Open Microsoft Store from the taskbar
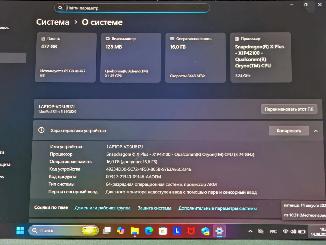326x245 pixels. pyautogui.click(x=163, y=231)
